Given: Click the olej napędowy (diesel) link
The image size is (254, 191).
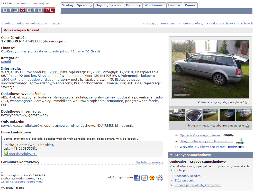Looking at the screenshot, I should tap(37, 79).
